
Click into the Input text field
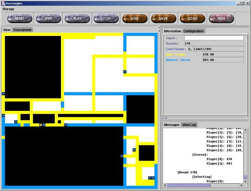(214, 38)
